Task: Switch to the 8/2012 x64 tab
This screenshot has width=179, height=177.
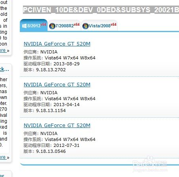Action: (x=34, y=25)
